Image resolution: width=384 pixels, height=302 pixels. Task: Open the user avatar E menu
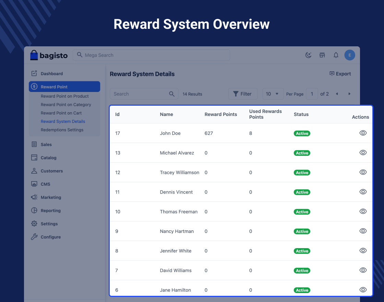tap(349, 55)
